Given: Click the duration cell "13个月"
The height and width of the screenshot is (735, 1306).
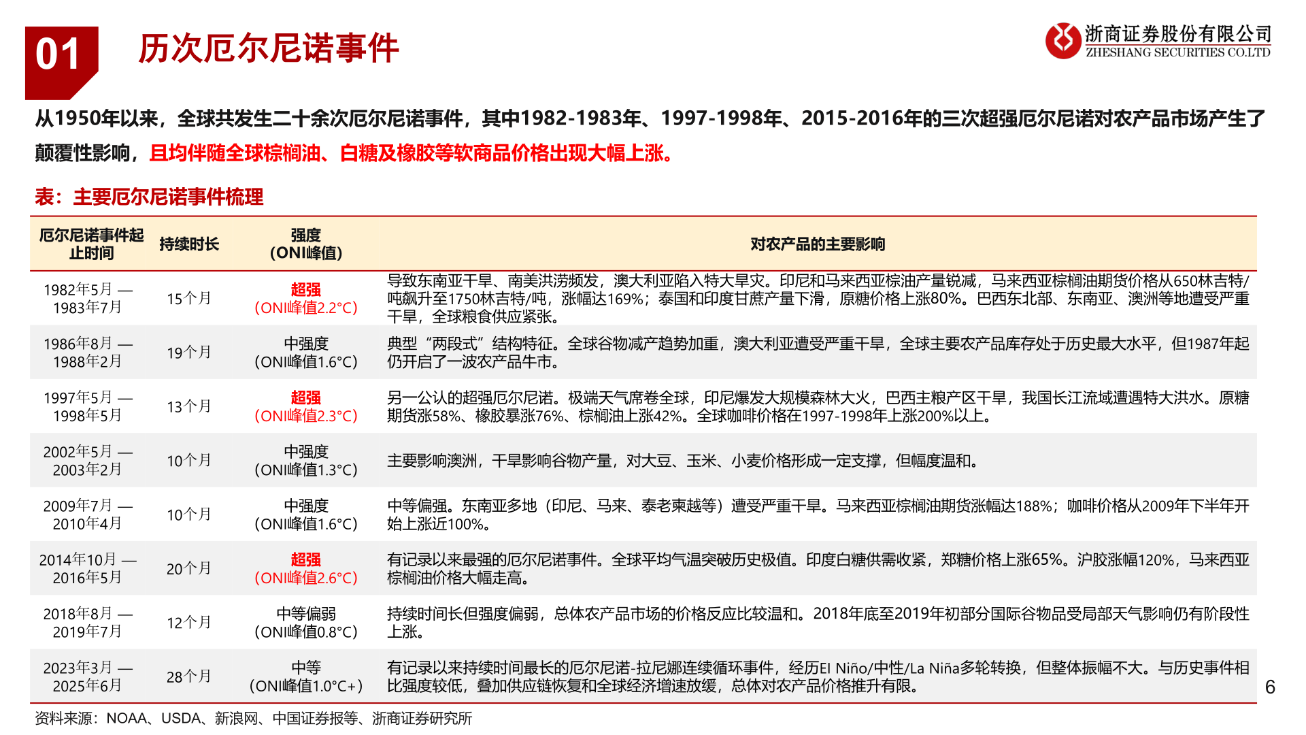Looking at the screenshot, I should pyautogui.click(x=189, y=406).
